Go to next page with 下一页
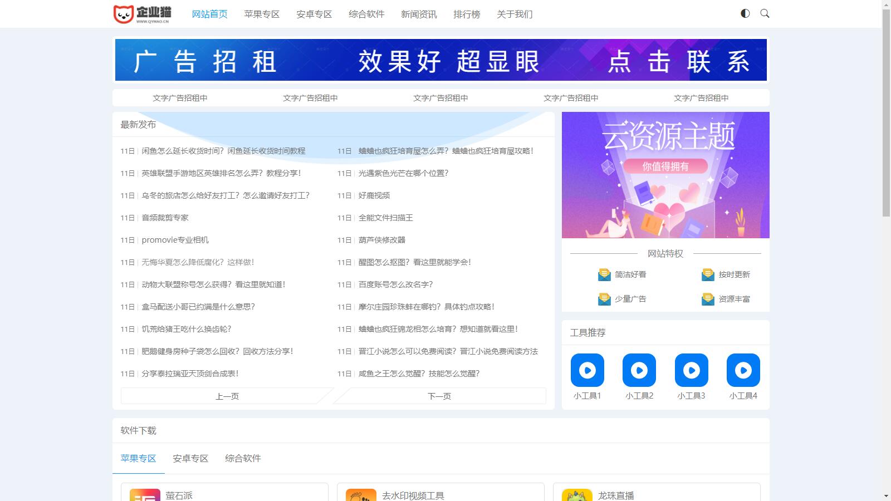 (x=439, y=396)
